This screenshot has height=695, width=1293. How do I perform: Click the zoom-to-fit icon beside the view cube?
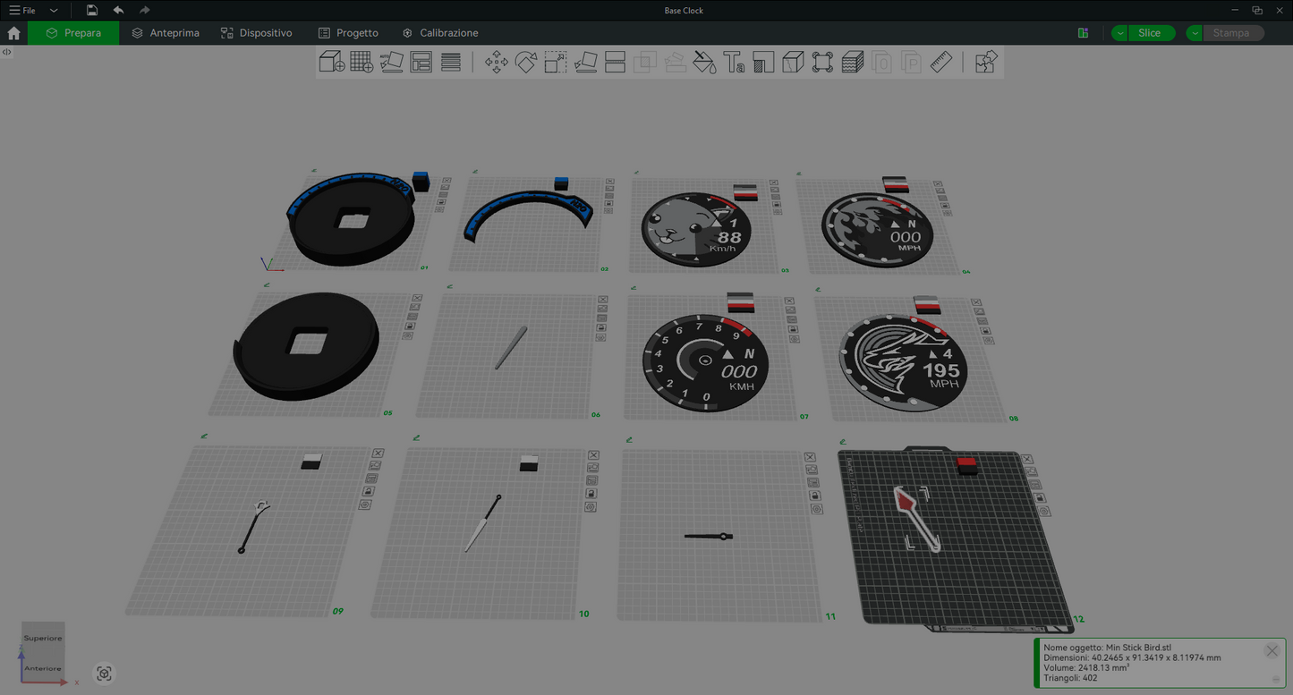click(x=104, y=674)
